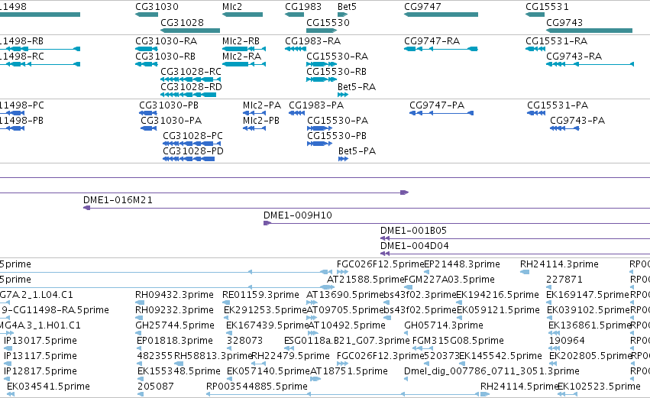This screenshot has width=650, height=398.
Task: Select the Mlc2 gene arrow glyph in top track
Action: 242,15
